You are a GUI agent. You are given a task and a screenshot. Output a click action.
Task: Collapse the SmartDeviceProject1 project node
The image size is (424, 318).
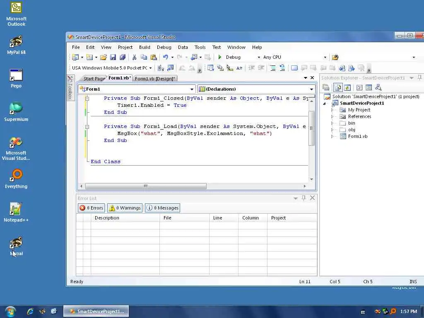(x=325, y=103)
